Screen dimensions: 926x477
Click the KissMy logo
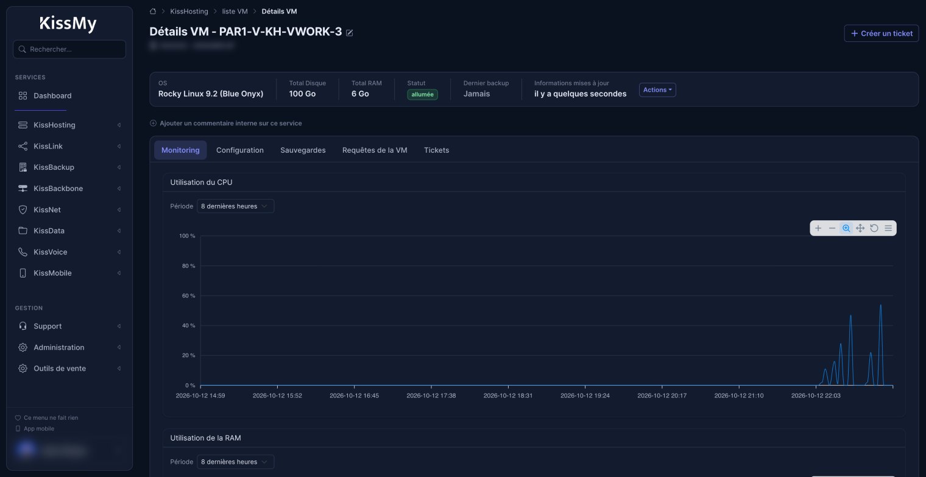coord(68,24)
